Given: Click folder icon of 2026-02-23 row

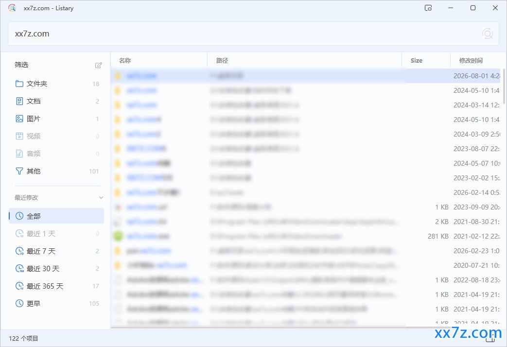Looking at the screenshot, I should pos(118,251).
